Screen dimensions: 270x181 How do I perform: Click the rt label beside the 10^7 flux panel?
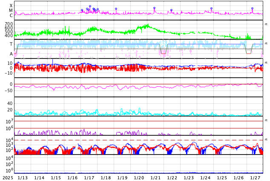coord(266,120)
